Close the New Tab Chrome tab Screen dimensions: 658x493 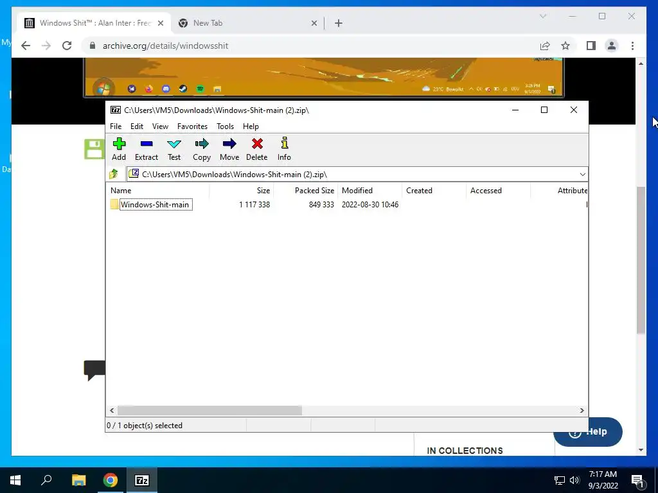314,24
